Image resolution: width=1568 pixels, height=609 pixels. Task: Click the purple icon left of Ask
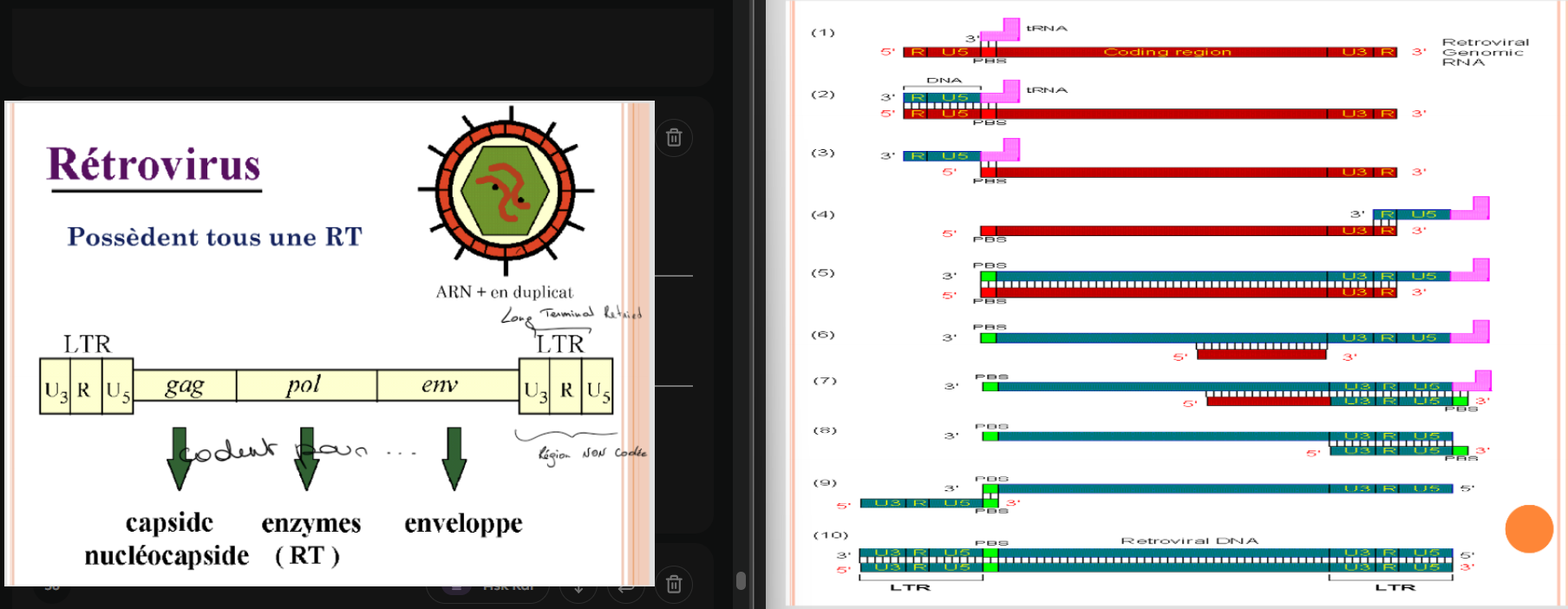click(x=457, y=588)
